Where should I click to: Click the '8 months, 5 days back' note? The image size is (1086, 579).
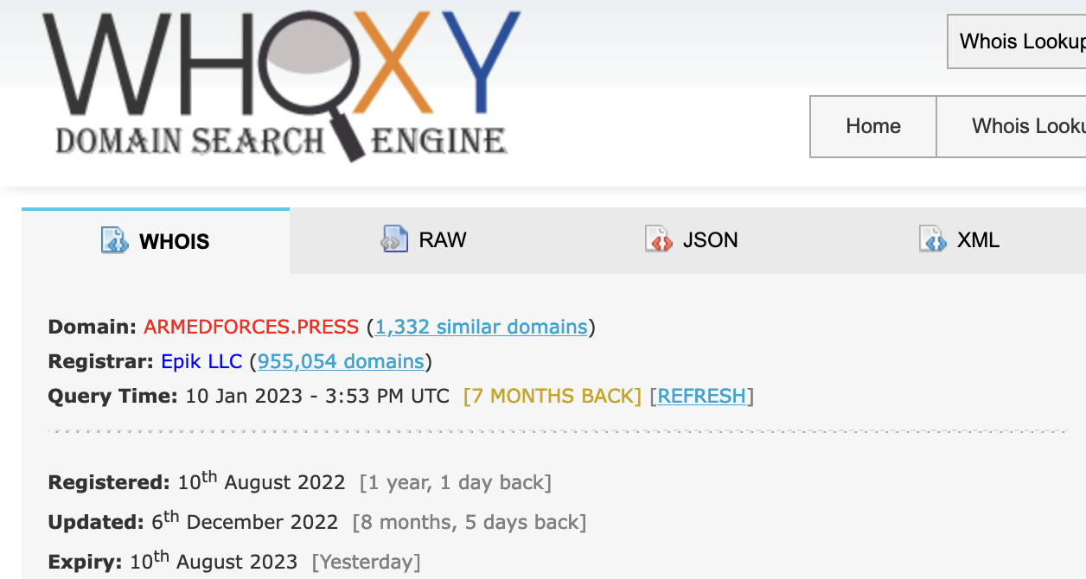pos(470,522)
